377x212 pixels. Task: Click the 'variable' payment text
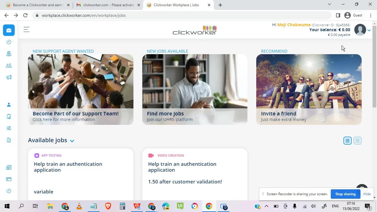44,192
